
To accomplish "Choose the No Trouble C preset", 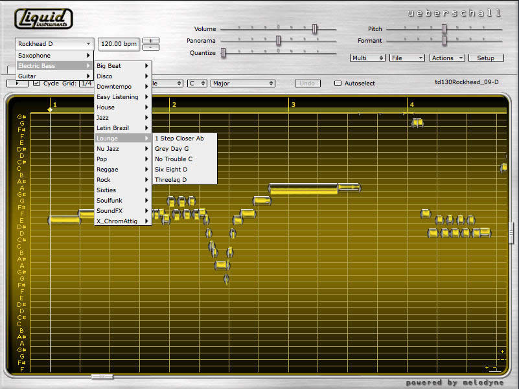I will tap(185, 159).
